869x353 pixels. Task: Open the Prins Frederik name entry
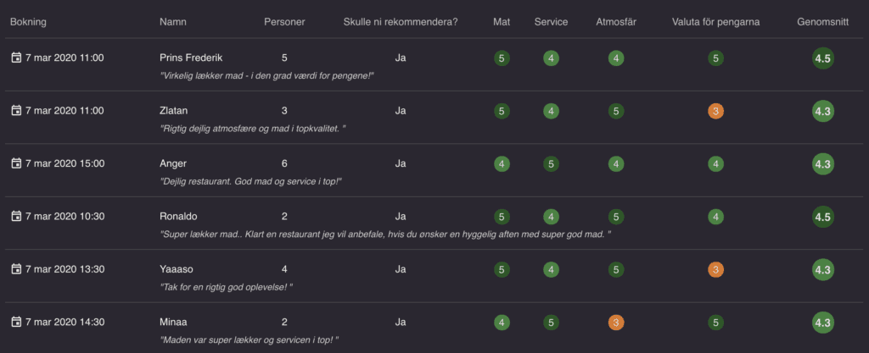(191, 58)
